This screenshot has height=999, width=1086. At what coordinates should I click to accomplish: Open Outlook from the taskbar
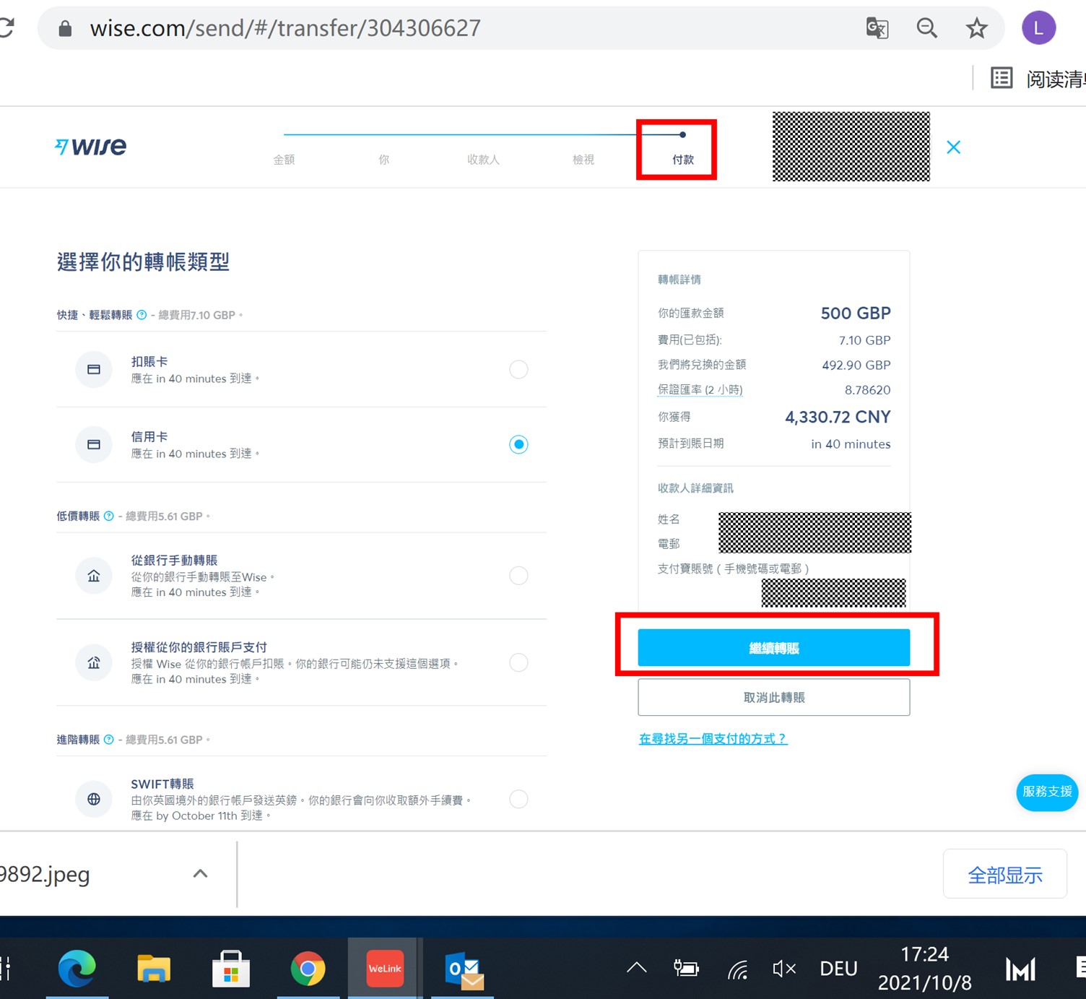[x=462, y=969]
